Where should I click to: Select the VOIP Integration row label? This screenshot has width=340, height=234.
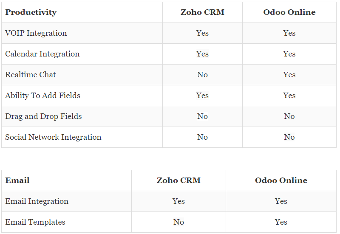tap(36, 33)
